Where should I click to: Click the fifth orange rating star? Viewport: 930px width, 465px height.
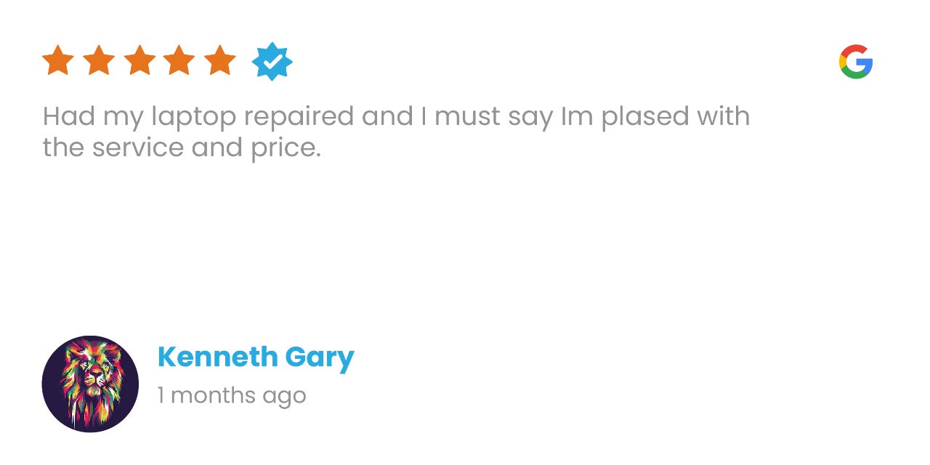click(x=220, y=60)
